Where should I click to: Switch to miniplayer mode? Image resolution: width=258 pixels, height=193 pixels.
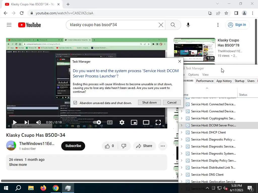(134, 122)
